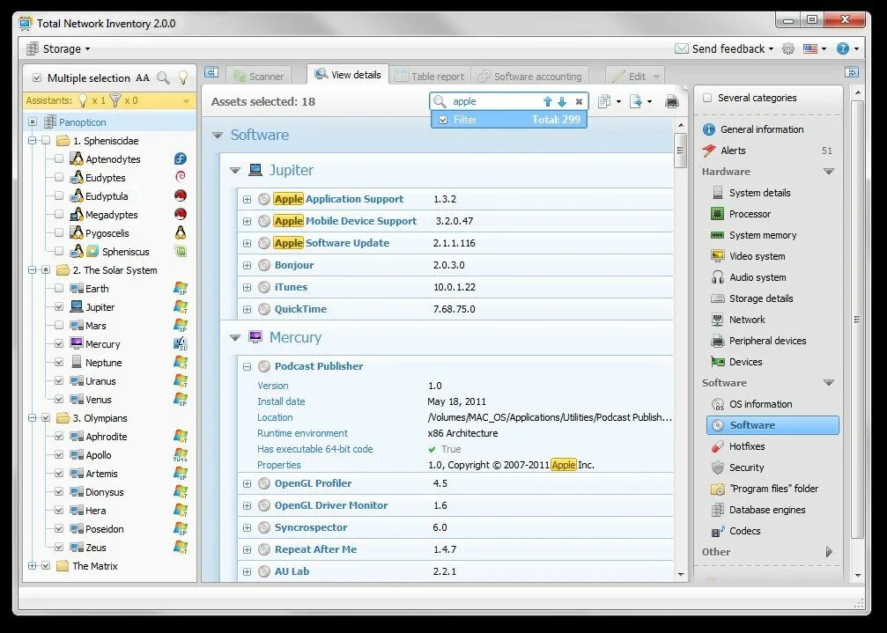887x633 pixels.
Task: Toggle the Several categories checkbox
Action: coord(707,98)
